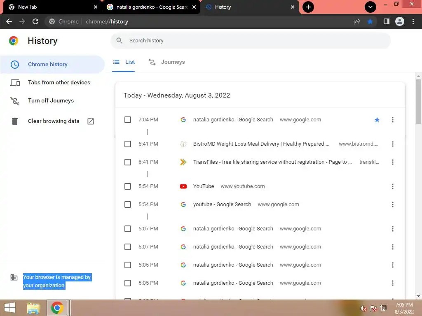Check the YouTube 5:54 PM entry
Screen dimensions: 422x316
(x=128, y=186)
